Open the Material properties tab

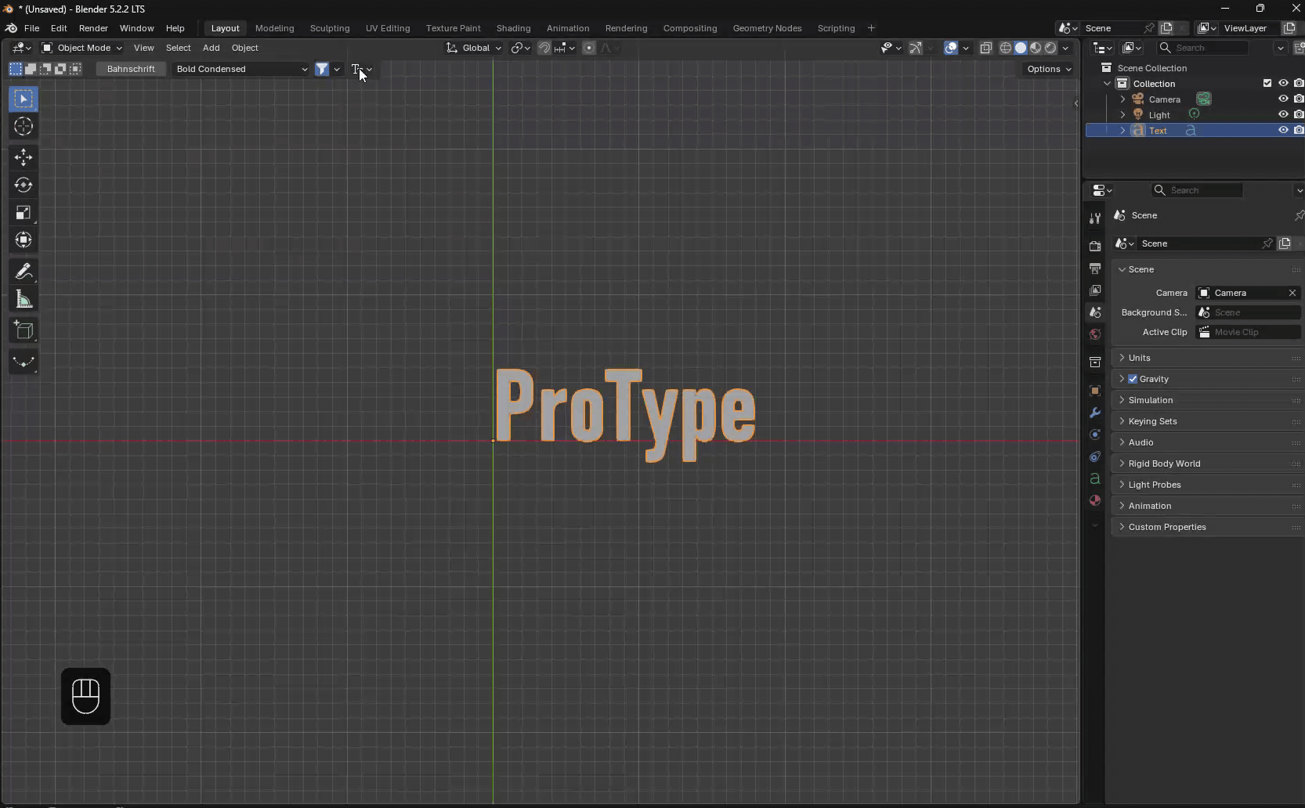[1095, 500]
